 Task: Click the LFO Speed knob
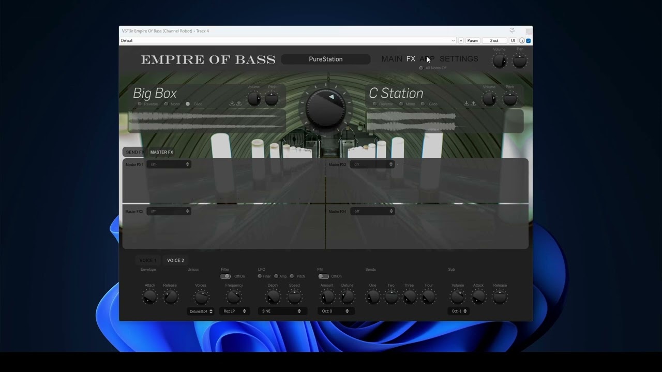pos(294,297)
